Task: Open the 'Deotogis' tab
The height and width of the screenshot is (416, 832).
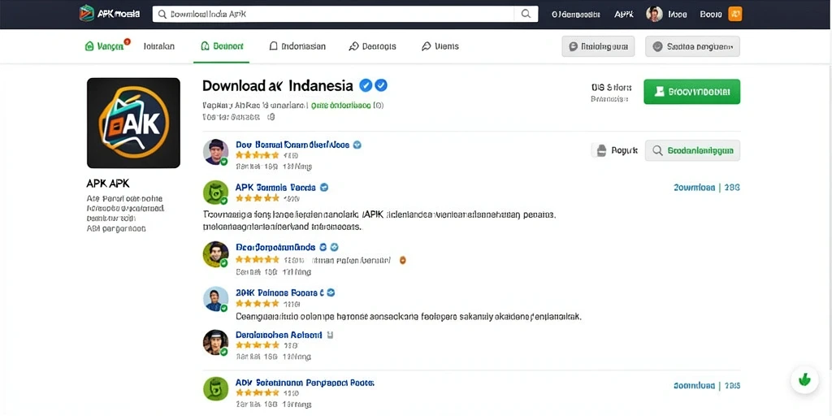Action: (x=372, y=46)
